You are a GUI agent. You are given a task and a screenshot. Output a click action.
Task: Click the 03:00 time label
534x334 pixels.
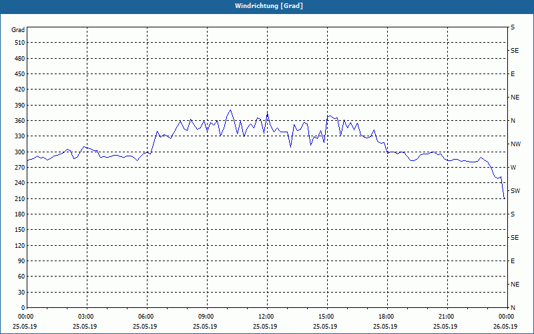point(86,317)
